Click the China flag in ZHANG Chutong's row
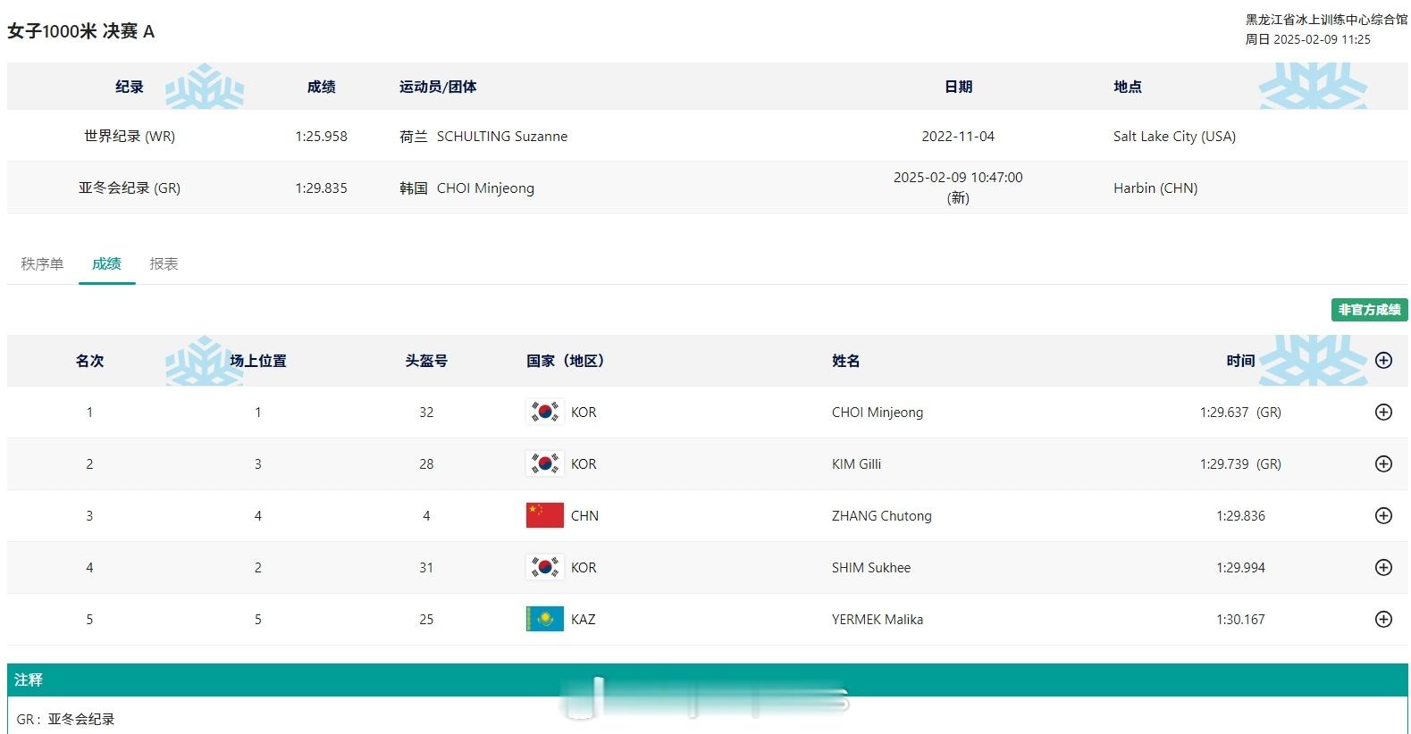This screenshot has width=1411, height=734. (x=544, y=515)
